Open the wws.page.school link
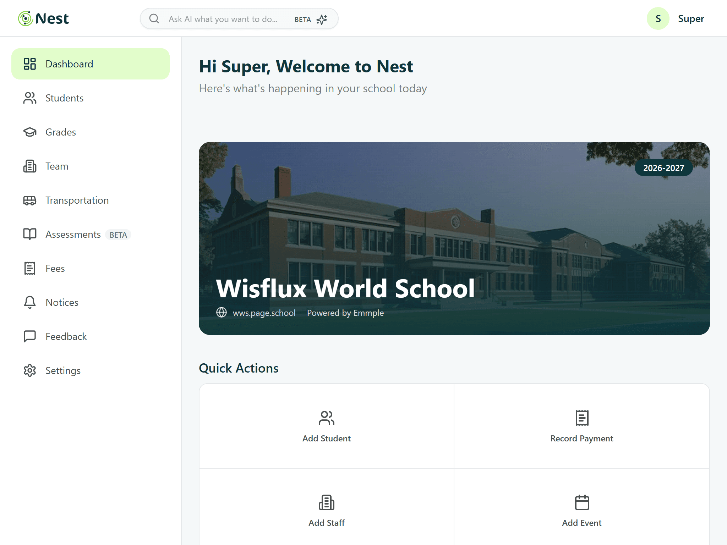The image size is (727, 545). click(x=264, y=313)
